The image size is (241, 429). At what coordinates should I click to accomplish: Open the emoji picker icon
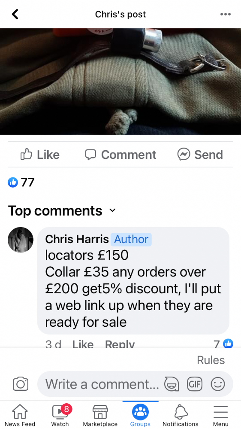point(218,384)
